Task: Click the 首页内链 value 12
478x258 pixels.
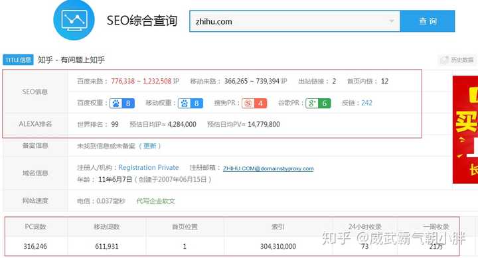Action: (x=384, y=82)
